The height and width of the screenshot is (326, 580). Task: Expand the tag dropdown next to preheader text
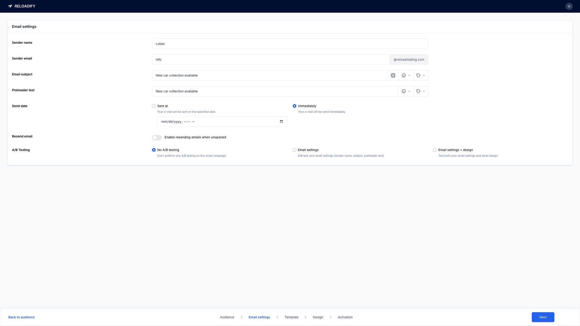(424, 91)
